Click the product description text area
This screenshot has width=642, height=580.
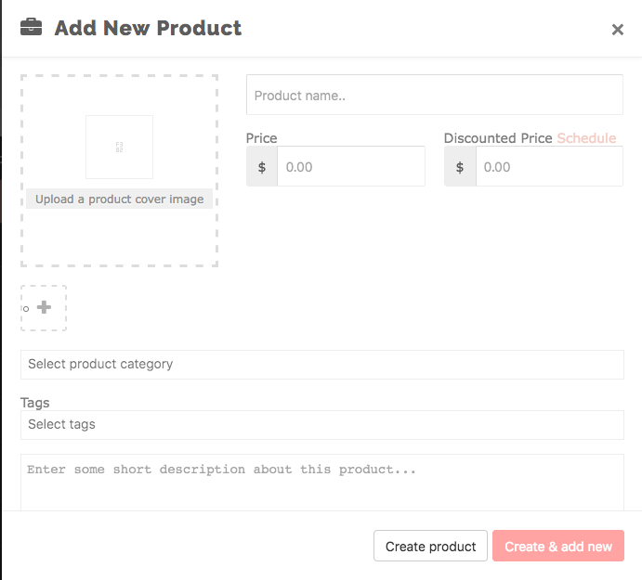322,483
